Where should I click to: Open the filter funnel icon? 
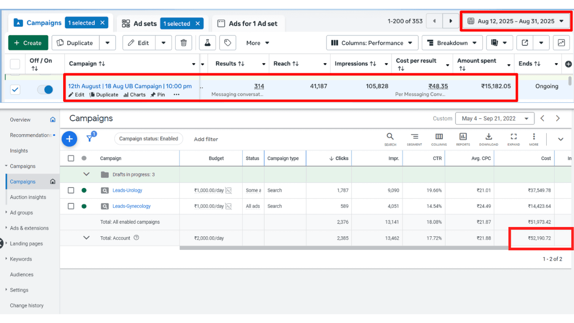[90, 139]
